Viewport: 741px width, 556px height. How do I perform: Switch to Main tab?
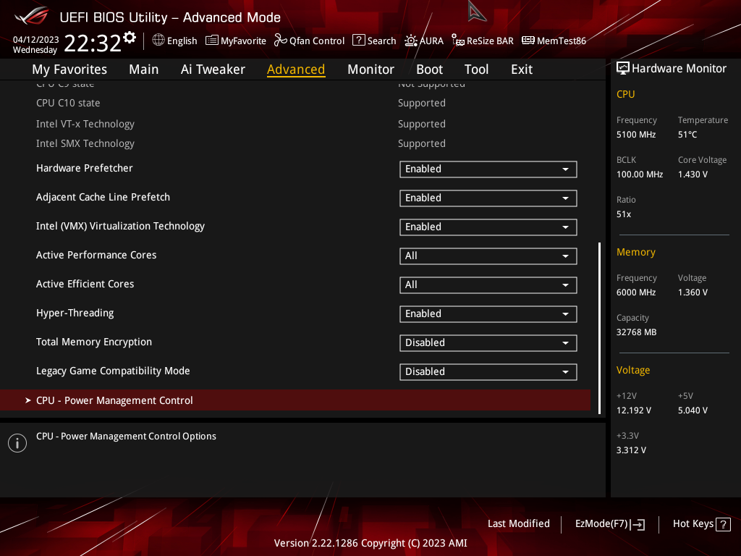coord(144,69)
